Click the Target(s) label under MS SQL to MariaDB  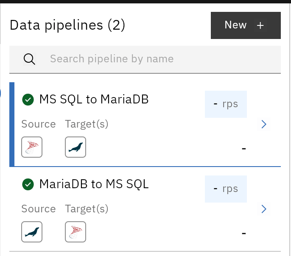point(87,124)
